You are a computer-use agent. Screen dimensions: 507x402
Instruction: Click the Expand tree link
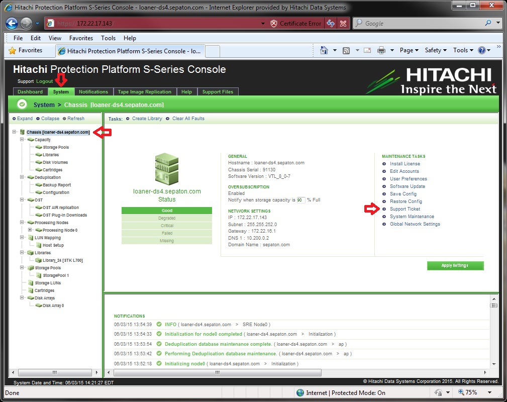25,119
